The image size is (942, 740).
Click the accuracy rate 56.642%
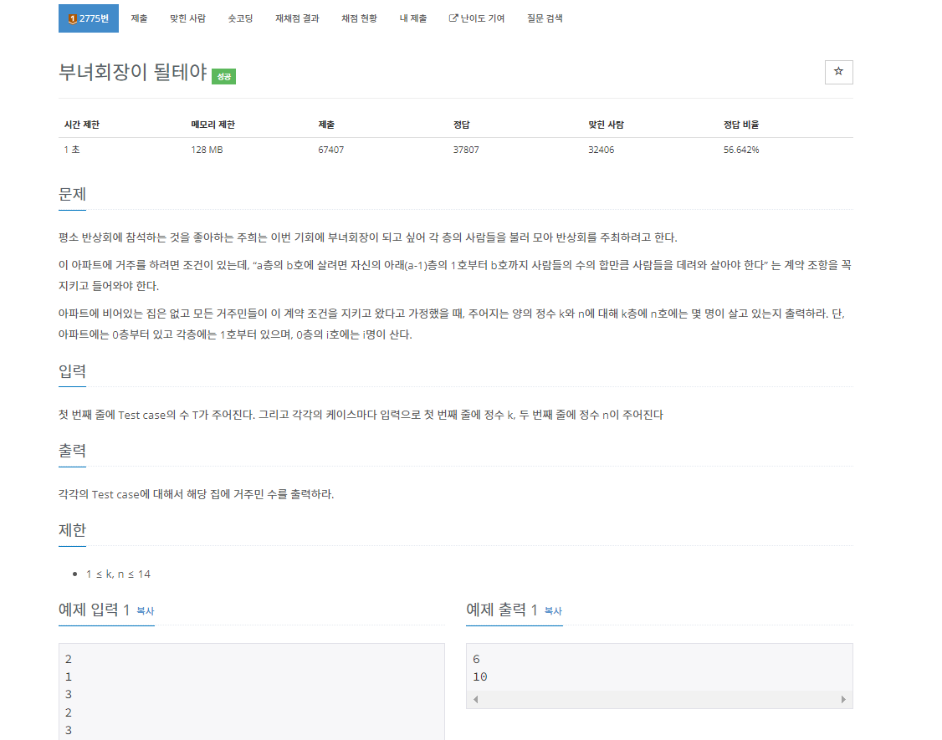(741, 151)
